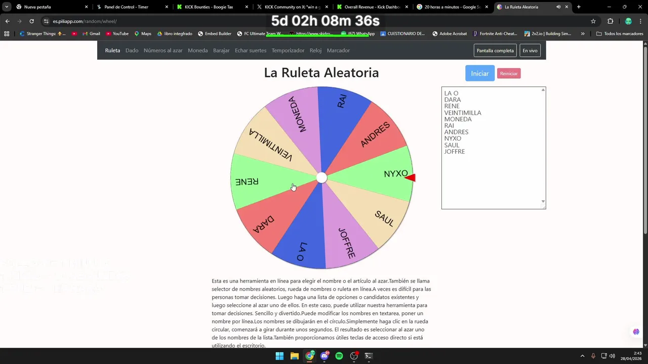Image resolution: width=648 pixels, height=364 pixels.
Task: Open the Chrome three-dot menu
Action: pyautogui.click(x=641, y=21)
